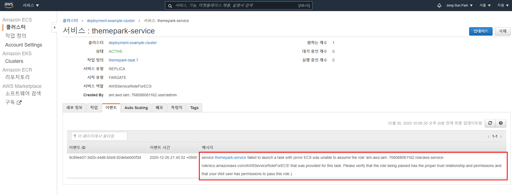Click the AWS logo home icon
The width and height of the screenshot is (512, 195).
9,5
